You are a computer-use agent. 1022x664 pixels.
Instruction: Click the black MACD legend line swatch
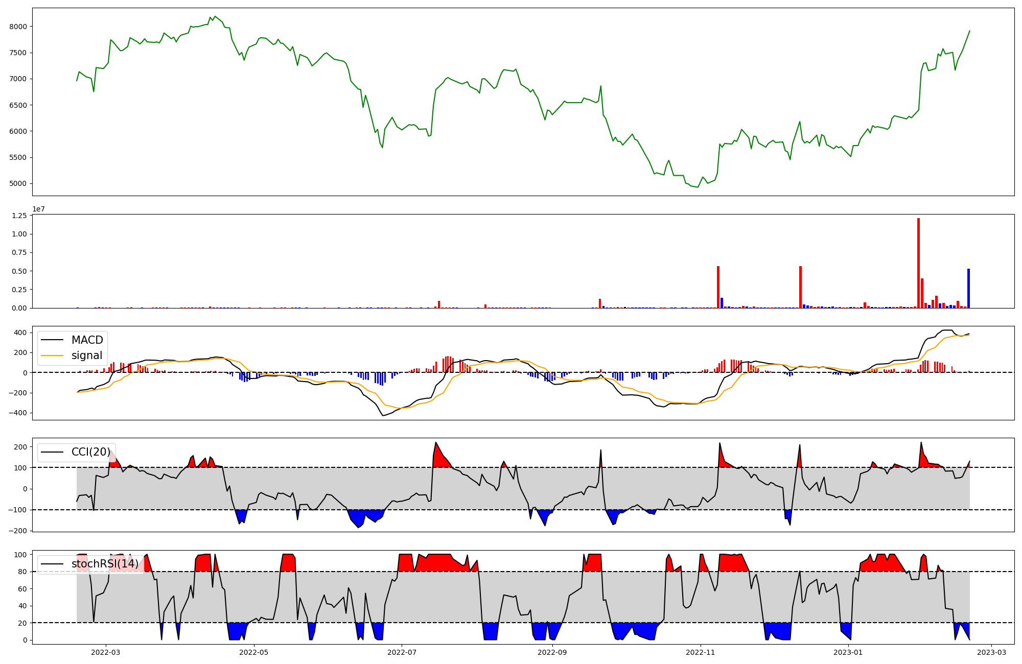click(52, 340)
